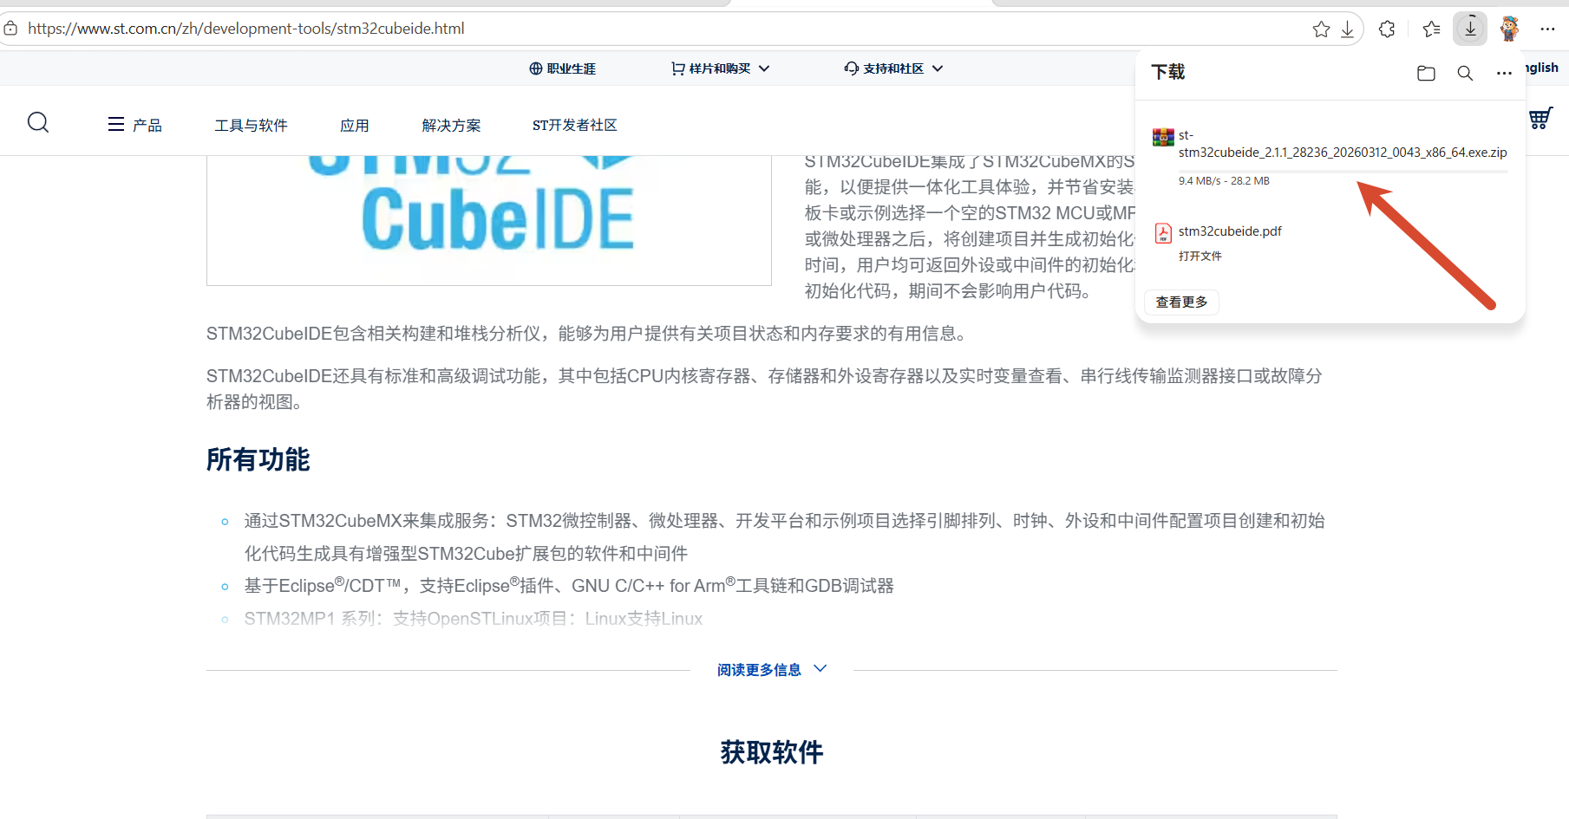Click the paragraph starting STM32CubeIDE包含相关构建
Image resolution: width=1569 pixels, height=819 pixels.
click(x=590, y=334)
